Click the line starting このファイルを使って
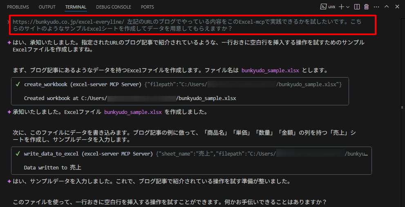This screenshot has height=207, width=405. click(170, 202)
